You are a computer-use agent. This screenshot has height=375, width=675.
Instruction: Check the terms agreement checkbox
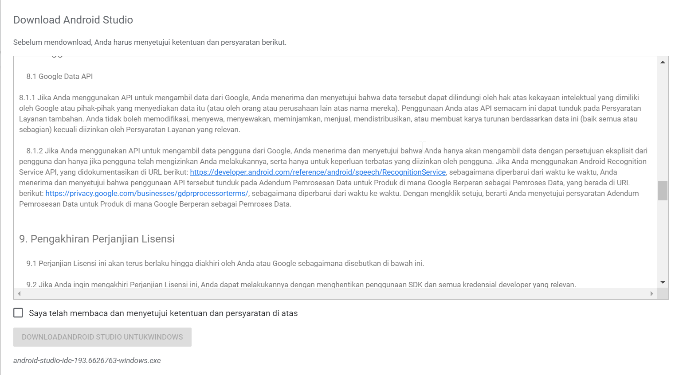pyautogui.click(x=18, y=313)
